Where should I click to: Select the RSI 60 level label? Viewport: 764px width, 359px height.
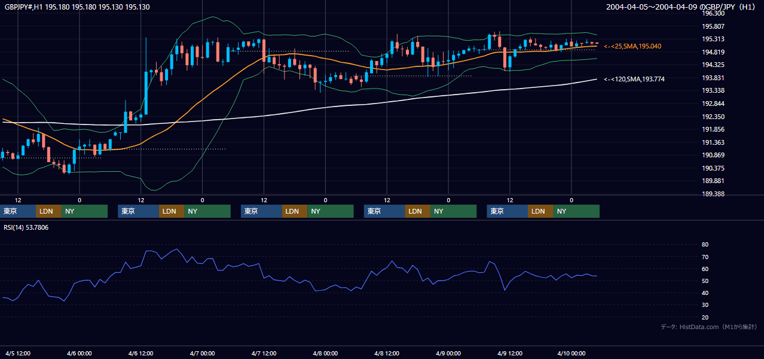[x=705, y=269]
